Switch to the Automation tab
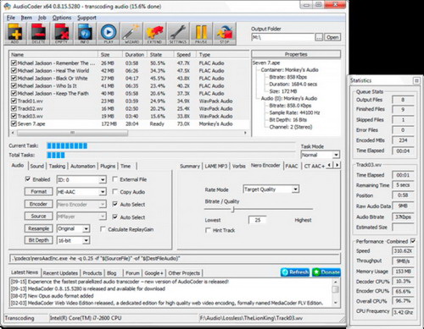 [x=83, y=166]
